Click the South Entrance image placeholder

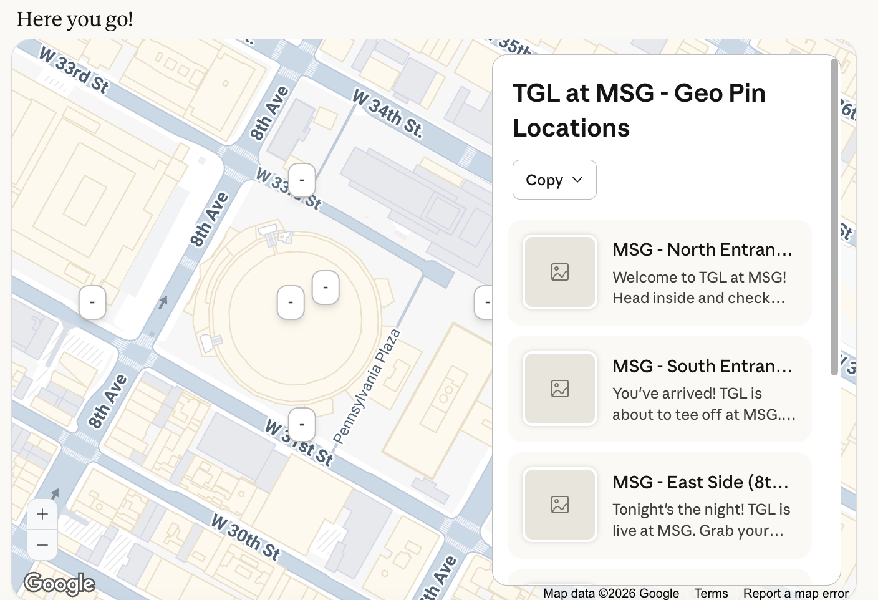560,389
